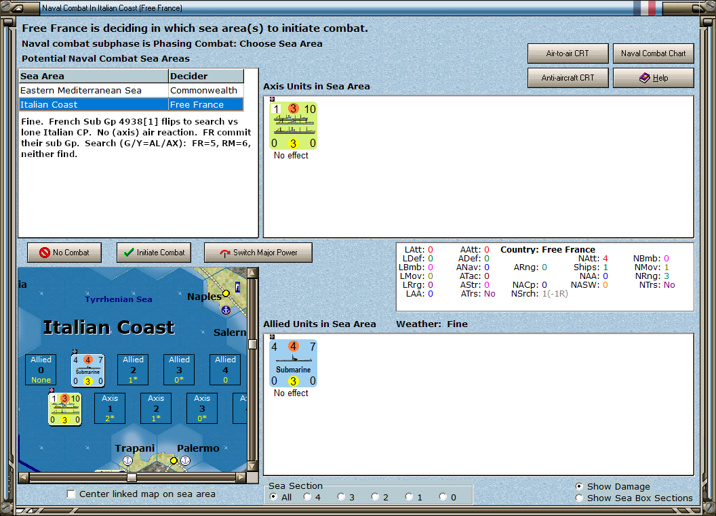Select the Allied 4 sea box
This screenshot has height=516, width=716.
click(x=225, y=370)
